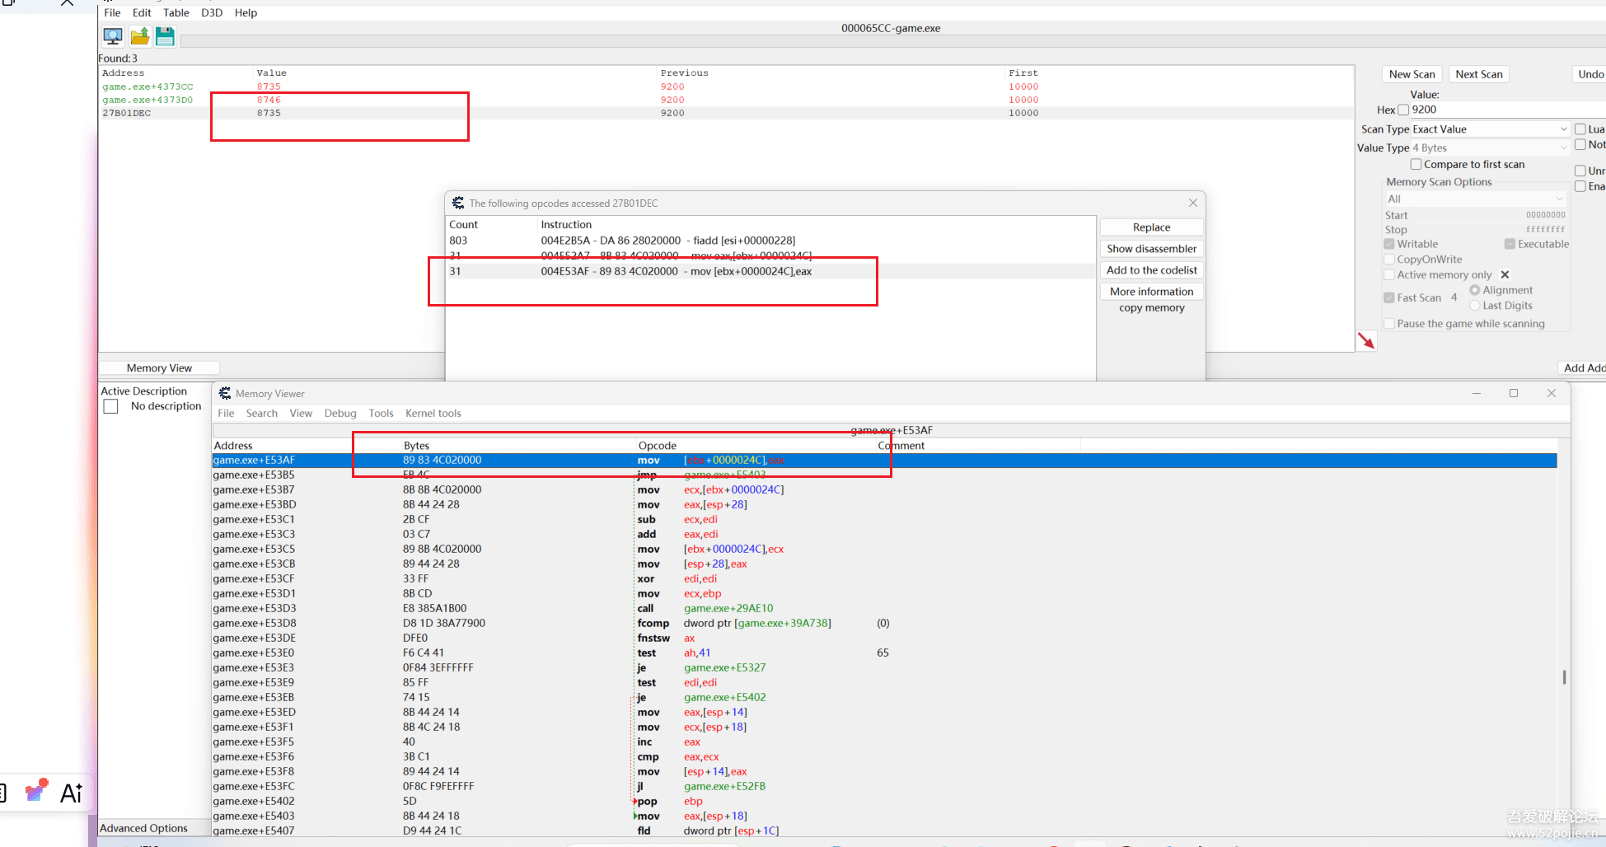
Task: Select the fiadd [esi+00000228] instruction row
Action: pyautogui.click(x=770, y=241)
